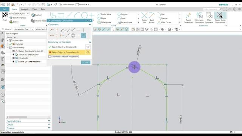Screen dimensions: 242x136
Task: Pick the Coincident constraint in dialog
Action: (52, 30)
